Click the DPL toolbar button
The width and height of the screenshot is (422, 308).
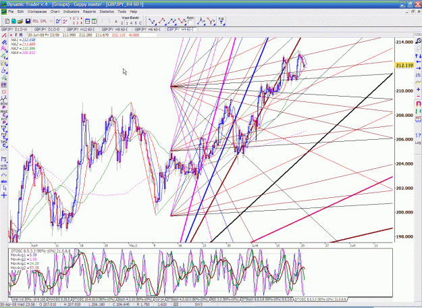pos(43,21)
